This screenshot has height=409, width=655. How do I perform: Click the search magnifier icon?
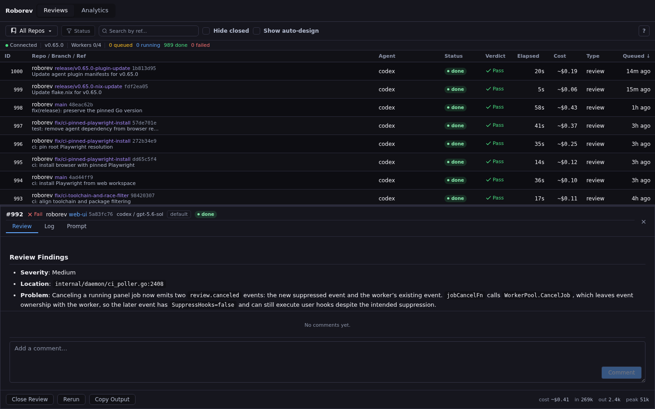(x=105, y=31)
